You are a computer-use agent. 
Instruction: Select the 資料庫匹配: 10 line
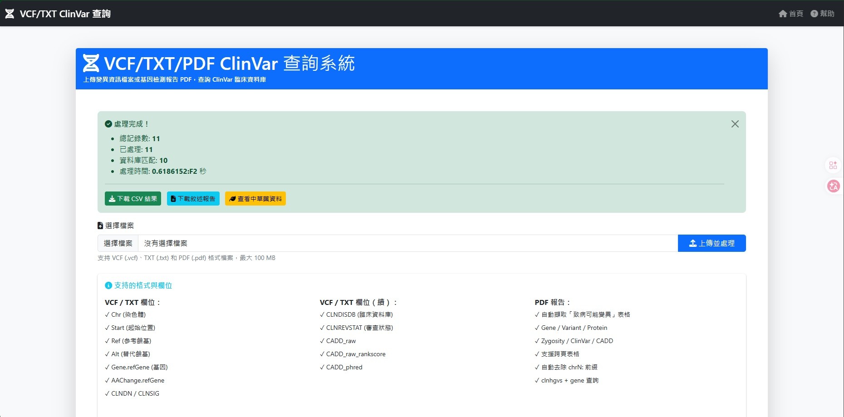[143, 160]
